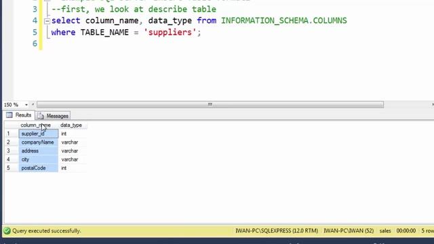The width and height of the screenshot is (434, 244).
Task: Click the 00:00:00 elapsed time entry
Action: (x=406, y=230)
